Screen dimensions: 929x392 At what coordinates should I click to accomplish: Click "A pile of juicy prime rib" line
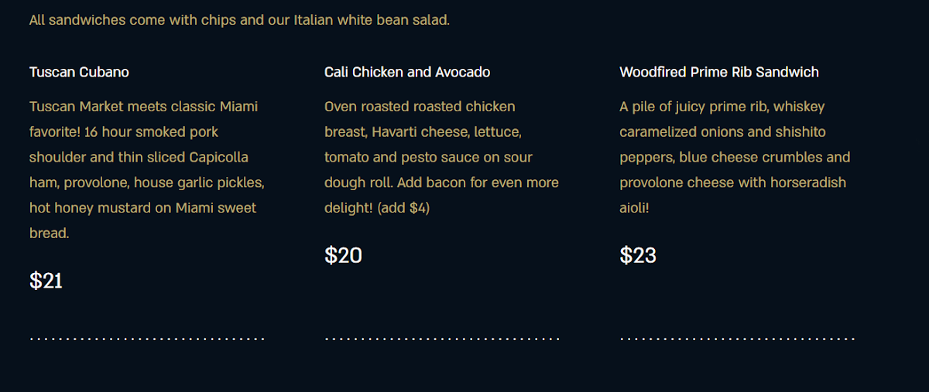point(722,107)
